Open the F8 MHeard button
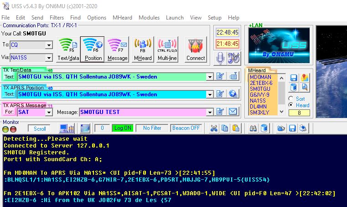Screen dimensions: 347x207 pyautogui.click(x=143, y=49)
